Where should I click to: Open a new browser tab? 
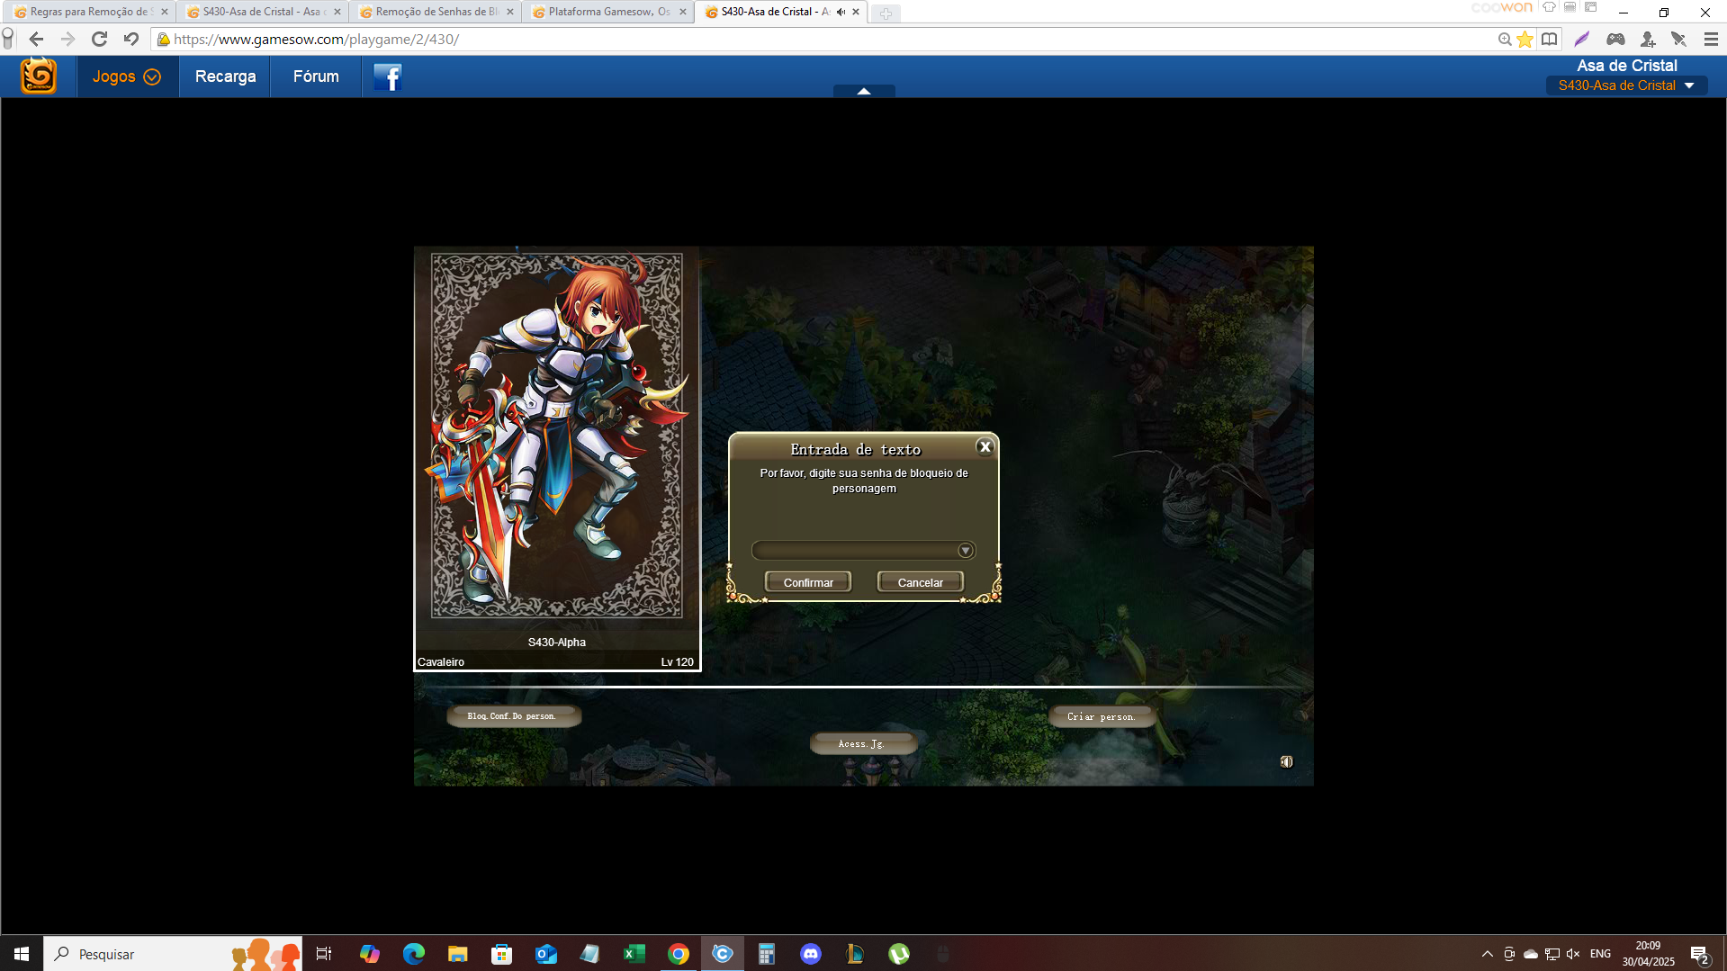886,13
